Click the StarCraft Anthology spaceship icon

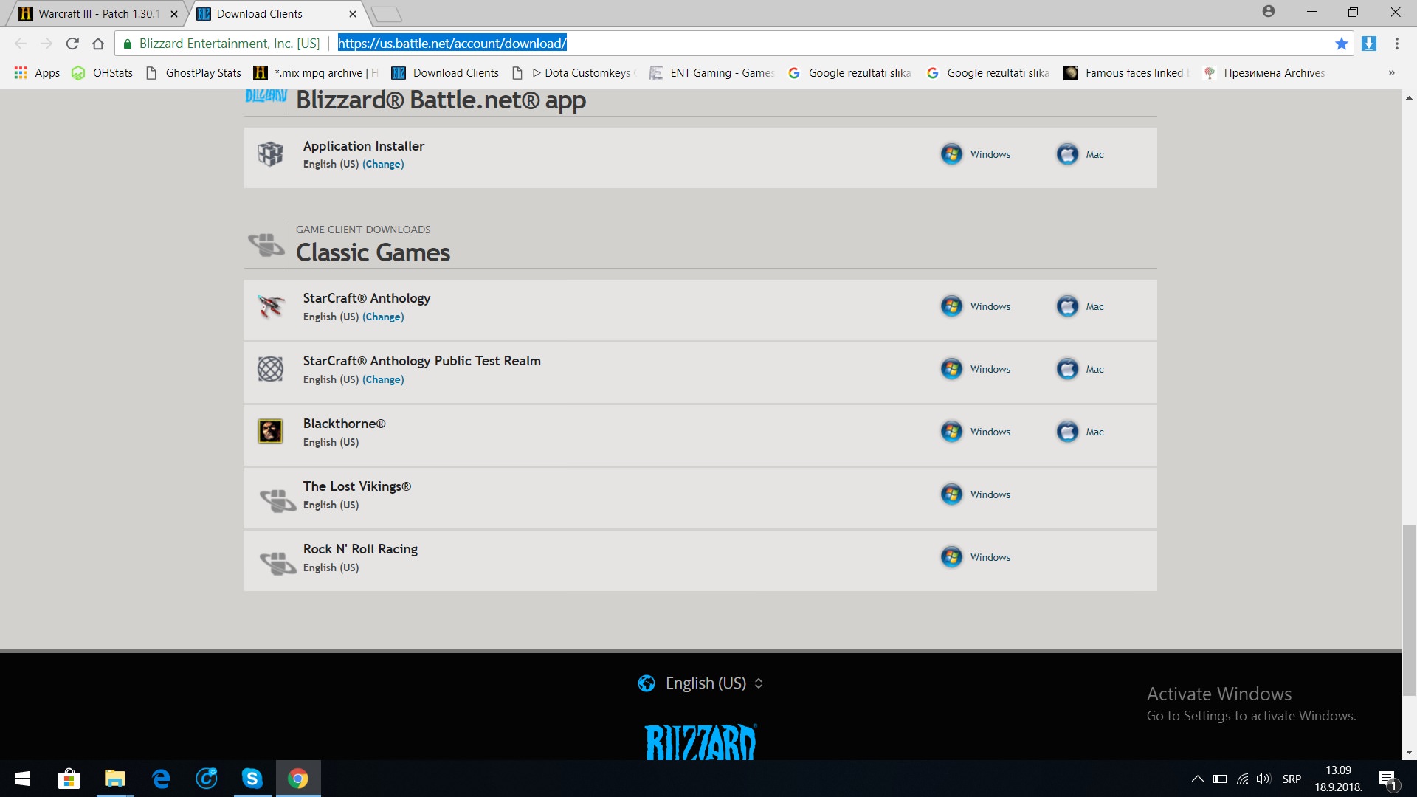pos(270,306)
